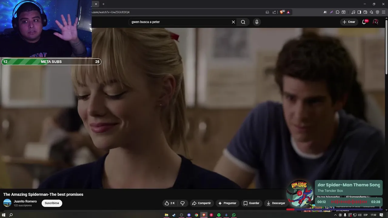Open the Brave Rewards triangle icon

[288, 12]
